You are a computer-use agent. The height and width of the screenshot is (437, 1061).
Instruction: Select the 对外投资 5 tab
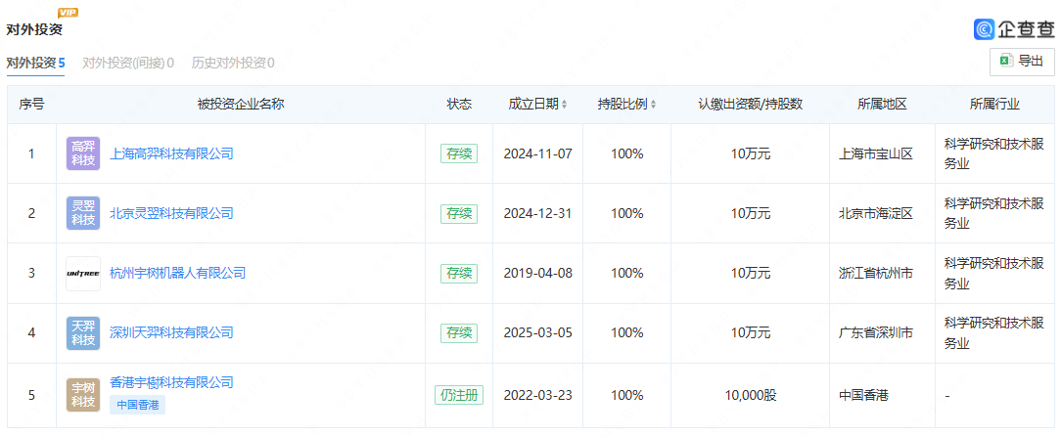click(36, 64)
